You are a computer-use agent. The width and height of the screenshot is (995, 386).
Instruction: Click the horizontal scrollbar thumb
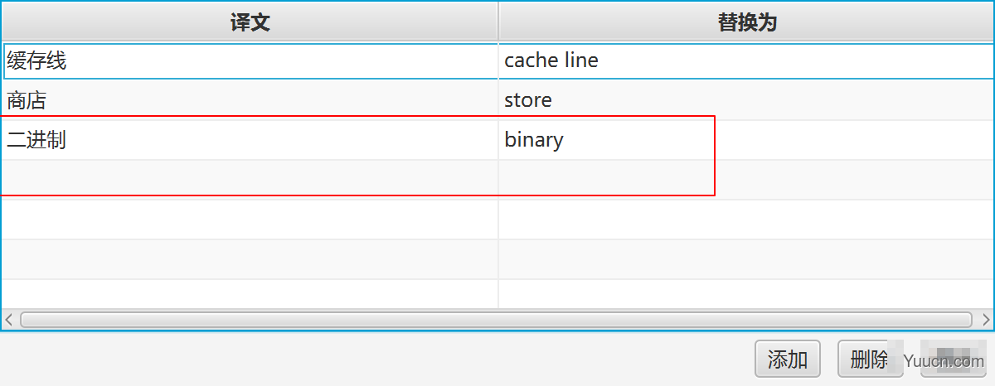[496, 319]
